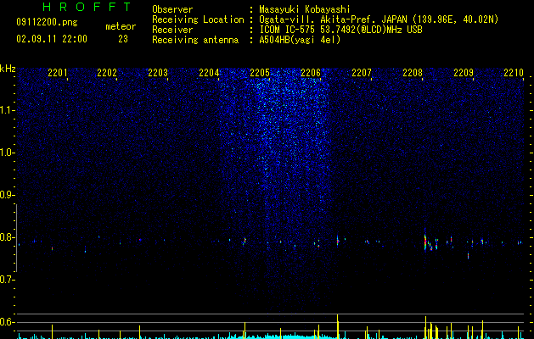Select the file name 09112200.png
The image size is (534, 339).
[x=47, y=23]
